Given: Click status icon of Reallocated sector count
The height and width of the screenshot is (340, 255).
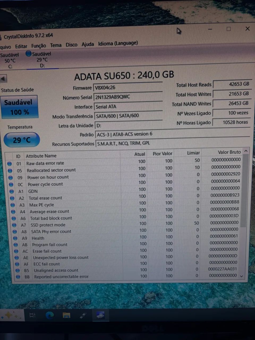Looking at the screenshot, I should pos(10,170).
